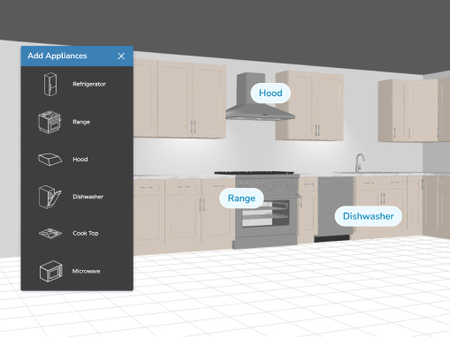Select the Range appliance icon

pyautogui.click(x=50, y=122)
